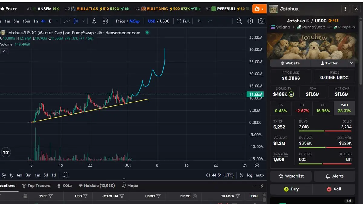This screenshot has height=204, width=363.
Task: Open the Maps tab
Action: (130, 186)
